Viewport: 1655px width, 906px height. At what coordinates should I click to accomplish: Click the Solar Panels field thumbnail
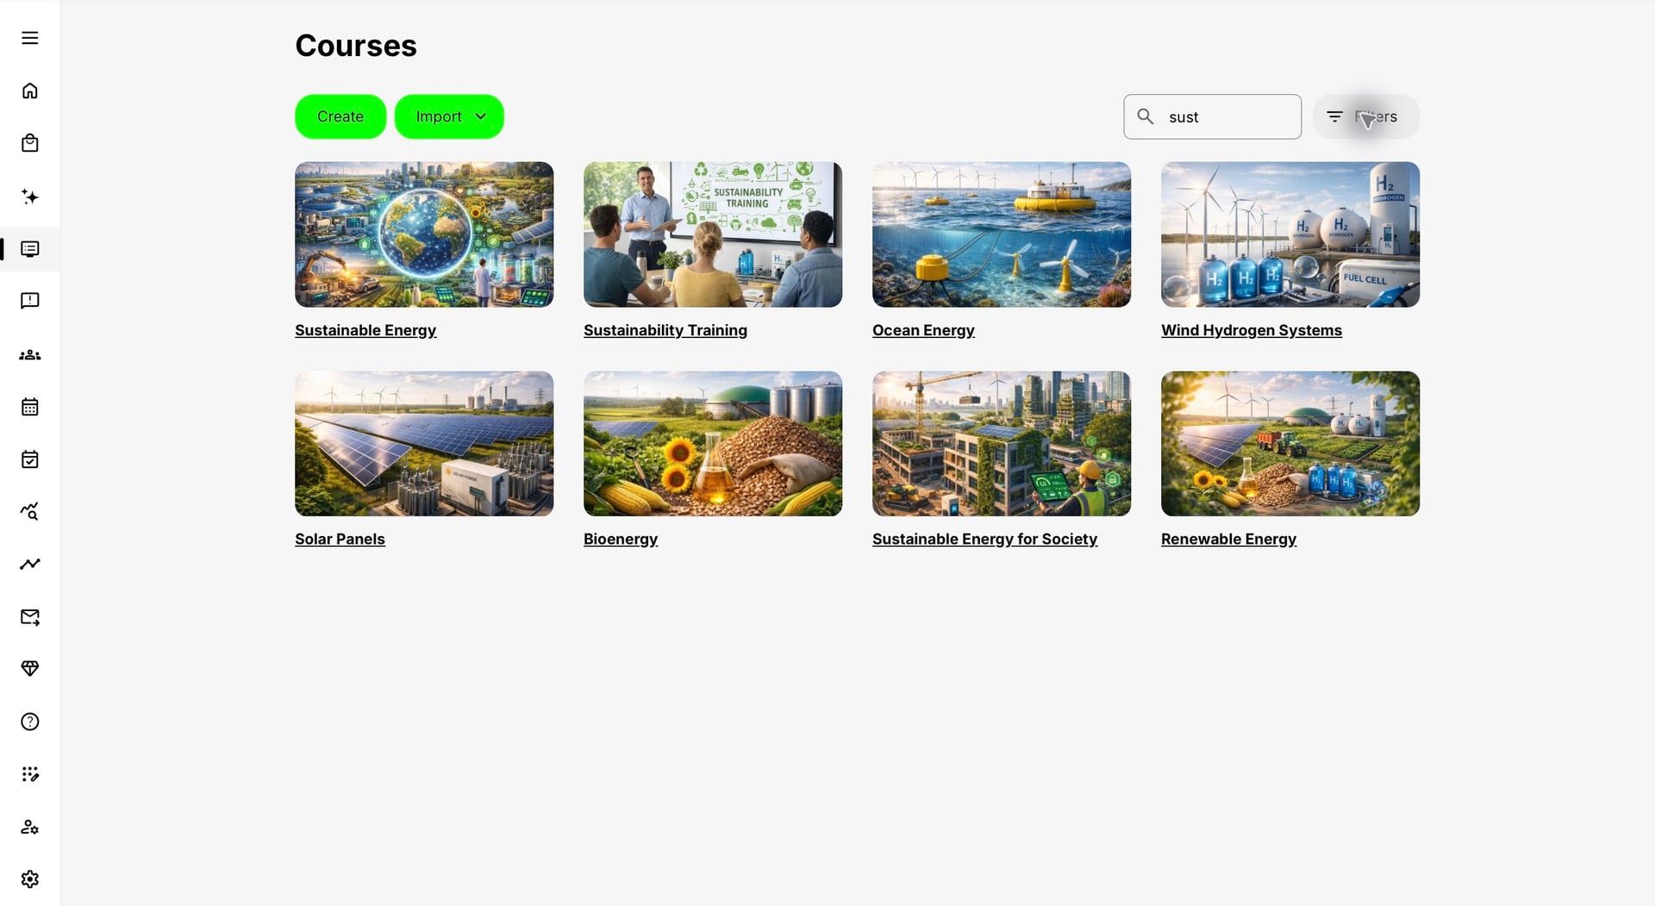click(424, 444)
